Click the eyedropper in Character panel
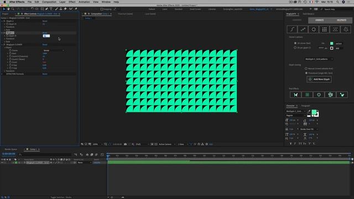354x199 pixels. pyautogui.click(x=309, y=111)
